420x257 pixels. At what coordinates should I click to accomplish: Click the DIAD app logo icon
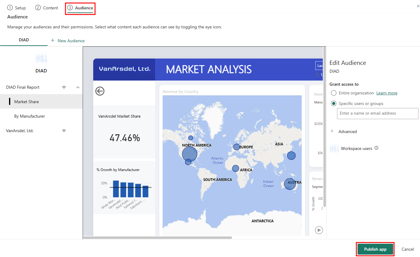[41, 58]
